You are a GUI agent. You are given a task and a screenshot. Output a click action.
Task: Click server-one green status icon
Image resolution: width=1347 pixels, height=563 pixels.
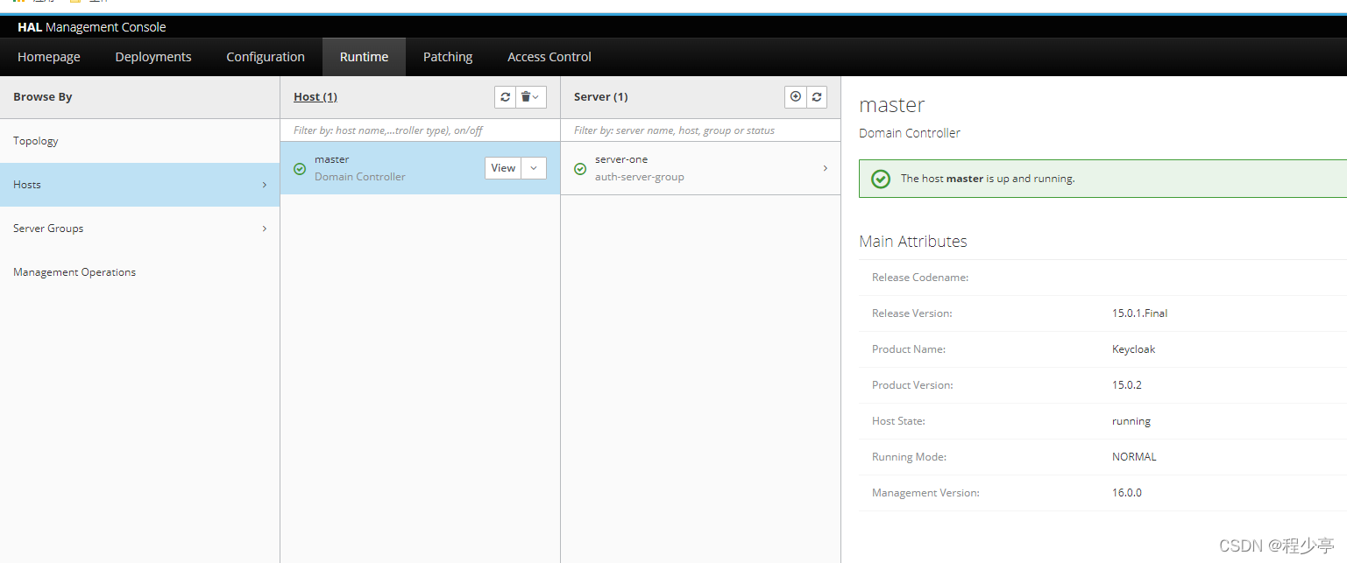coord(580,169)
